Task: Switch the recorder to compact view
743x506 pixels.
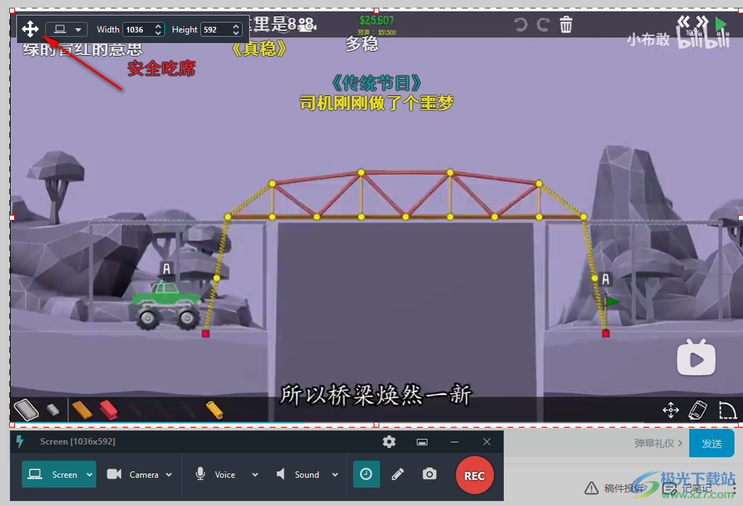Action: (x=422, y=442)
